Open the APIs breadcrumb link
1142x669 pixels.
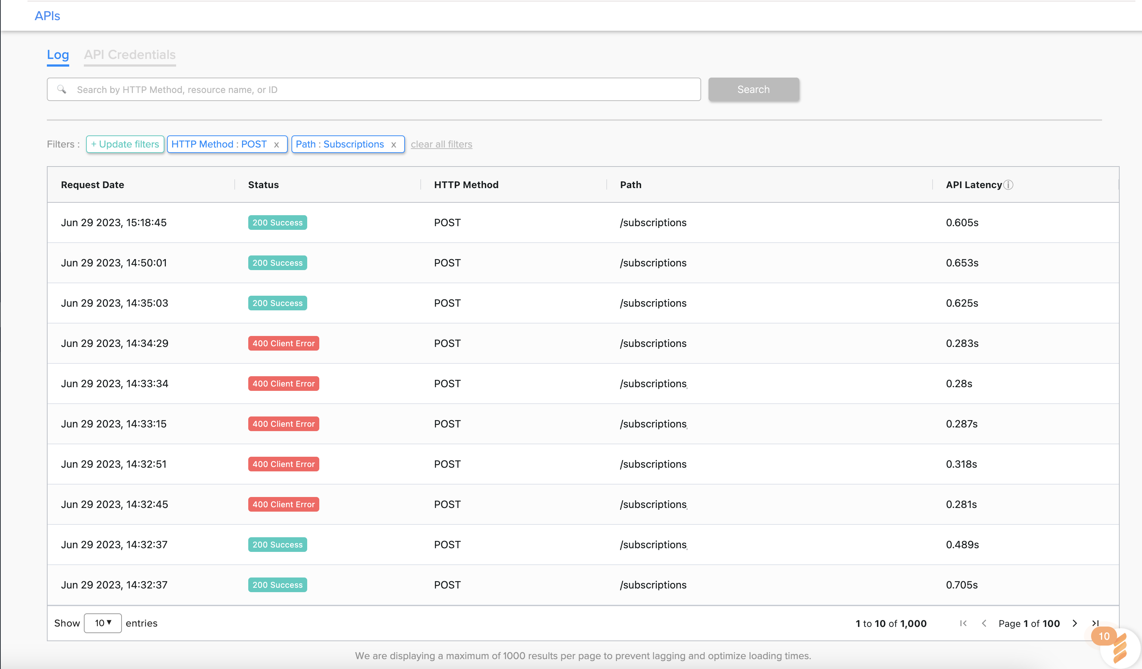(x=47, y=16)
